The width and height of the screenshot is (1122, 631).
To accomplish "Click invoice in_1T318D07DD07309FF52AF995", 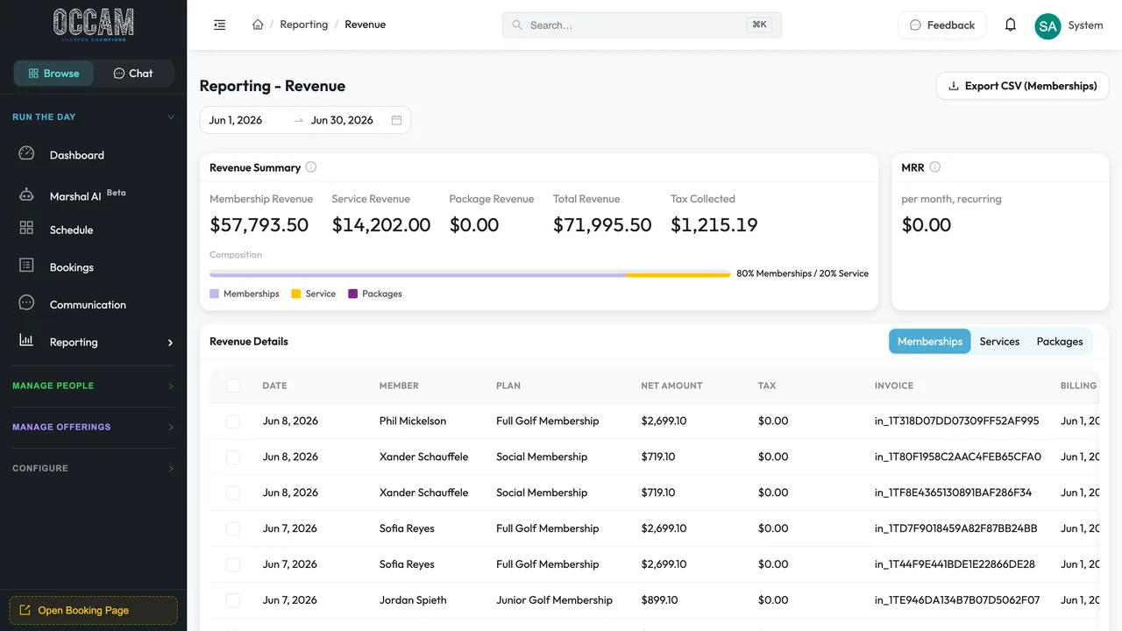I will coord(956,422).
